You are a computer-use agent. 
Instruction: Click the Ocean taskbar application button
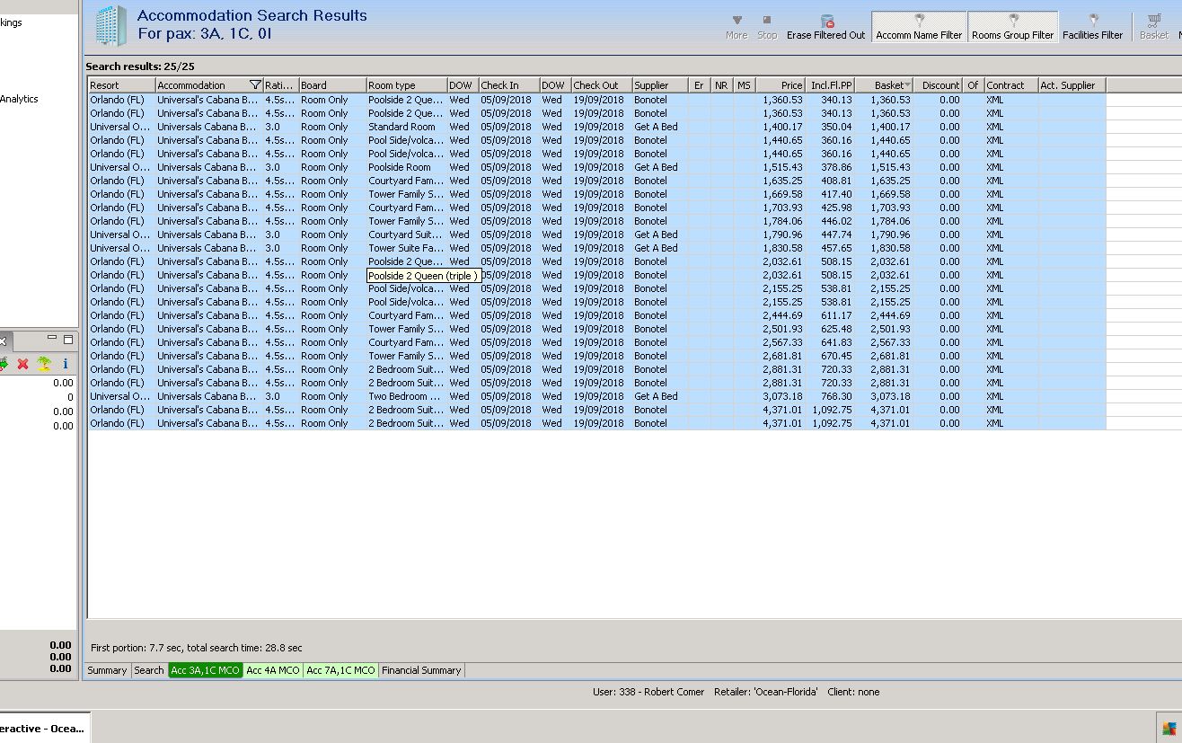coord(43,728)
